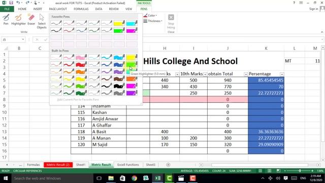The width and height of the screenshot is (325, 183).
Task: Click row 13 header
Action: pos(5,132)
